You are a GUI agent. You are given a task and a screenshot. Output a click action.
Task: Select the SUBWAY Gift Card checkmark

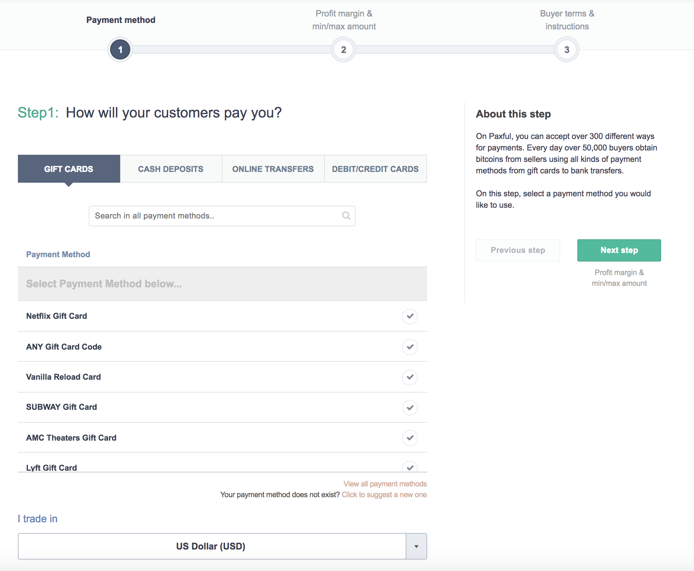pyautogui.click(x=410, y=407)
